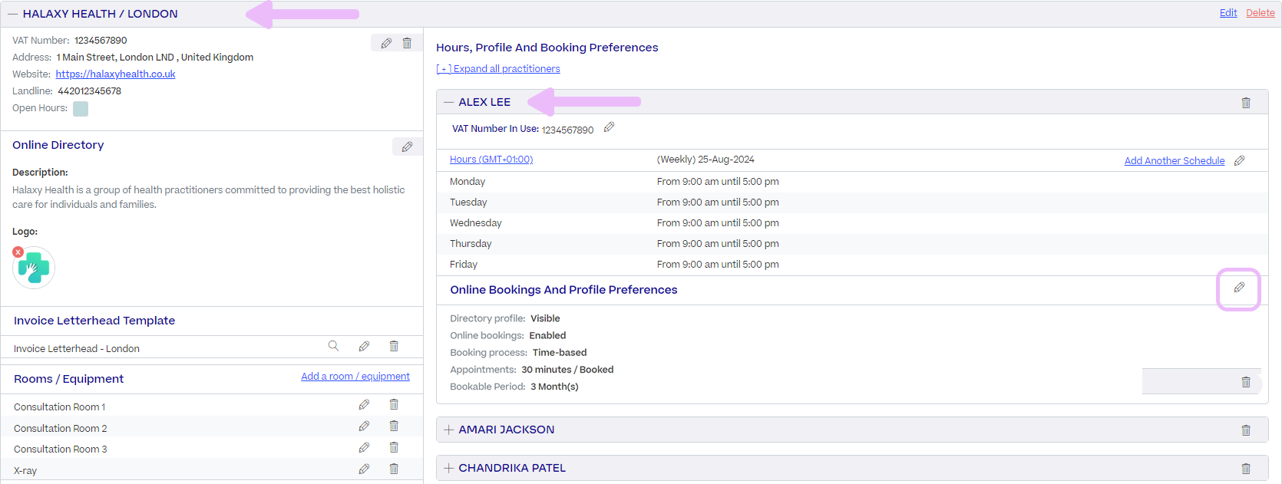Click the Edit link for the location
Screen dimensions: 1282x484
[1228, 13]
